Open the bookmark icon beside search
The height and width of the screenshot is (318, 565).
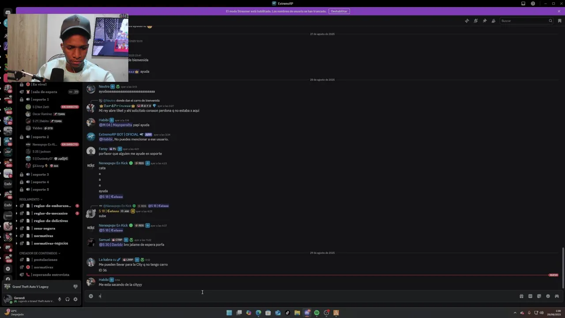(560, 21)
